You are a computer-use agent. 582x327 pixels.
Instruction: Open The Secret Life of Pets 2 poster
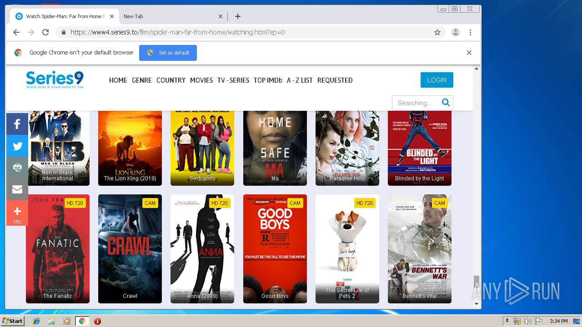(x=347, y=249)
